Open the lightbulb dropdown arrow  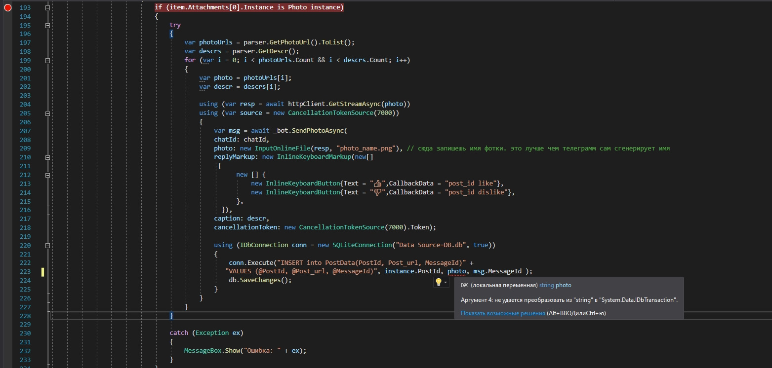pyautogui.click(x=446, y=282)
